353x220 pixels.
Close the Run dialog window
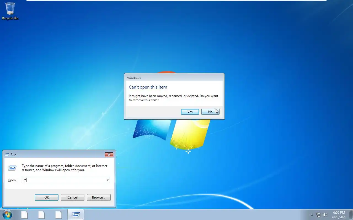coord(109,155)
